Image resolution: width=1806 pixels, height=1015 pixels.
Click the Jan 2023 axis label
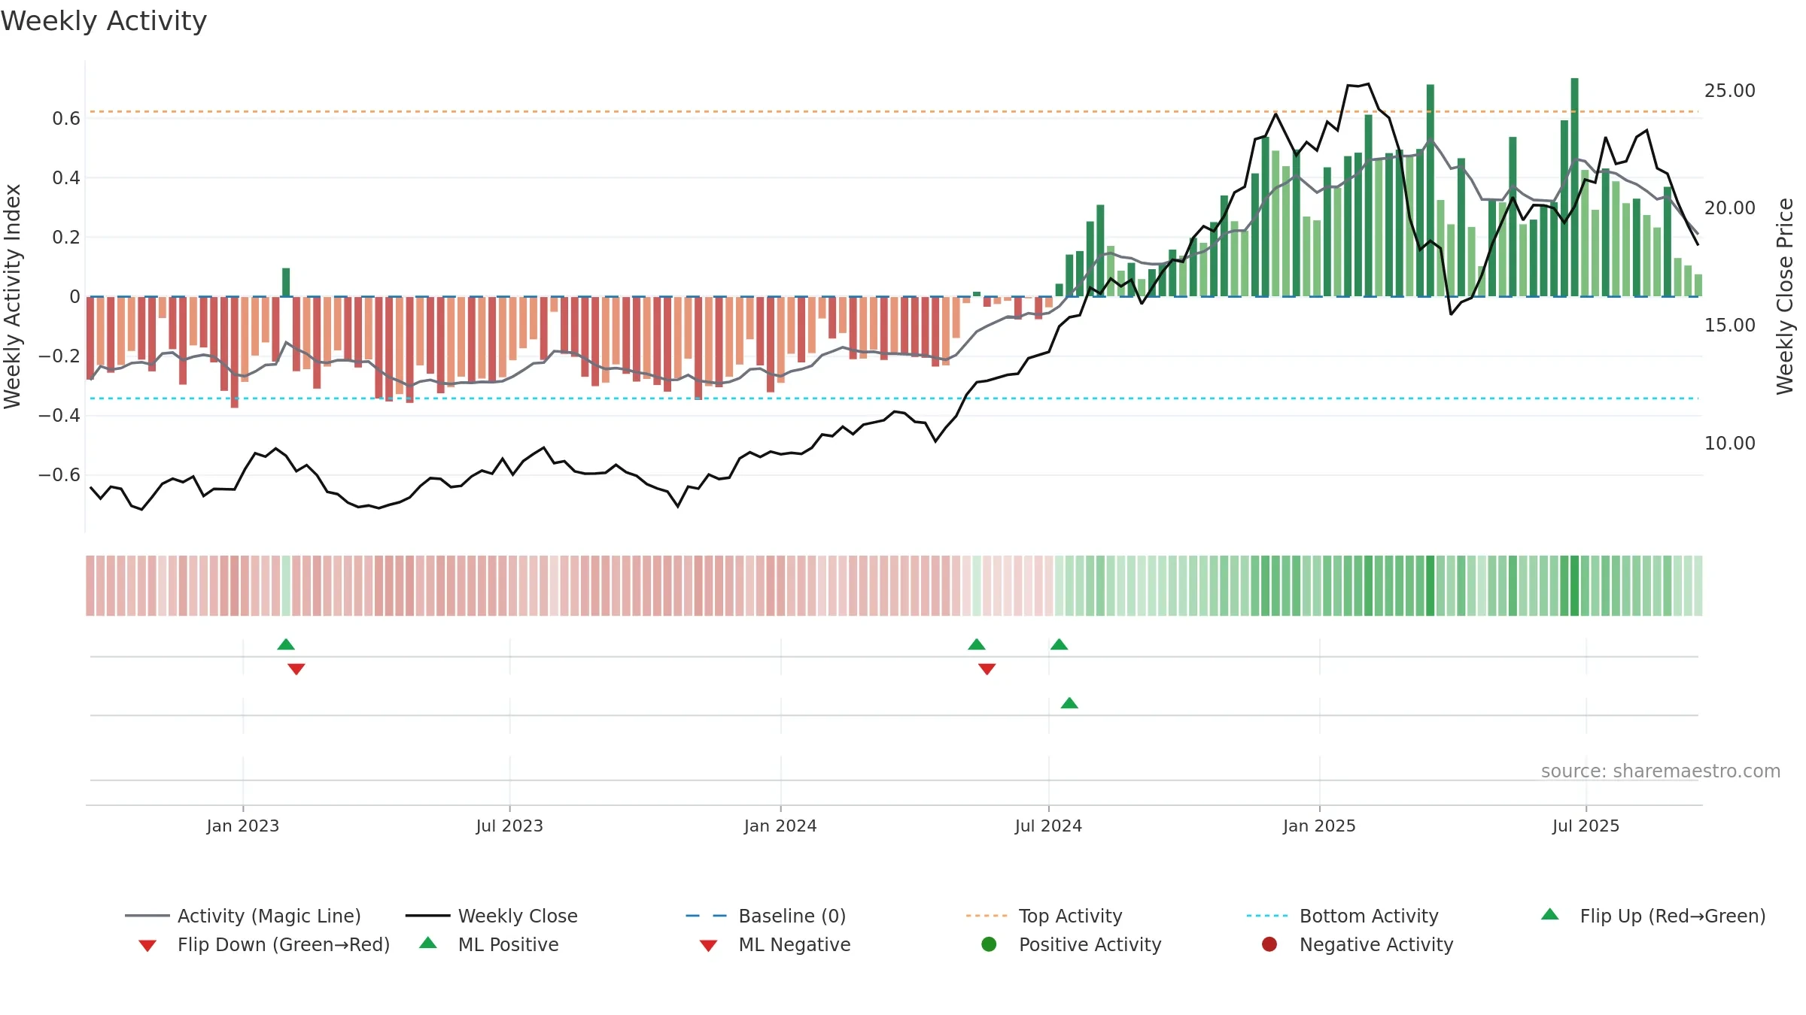[243, 826]
